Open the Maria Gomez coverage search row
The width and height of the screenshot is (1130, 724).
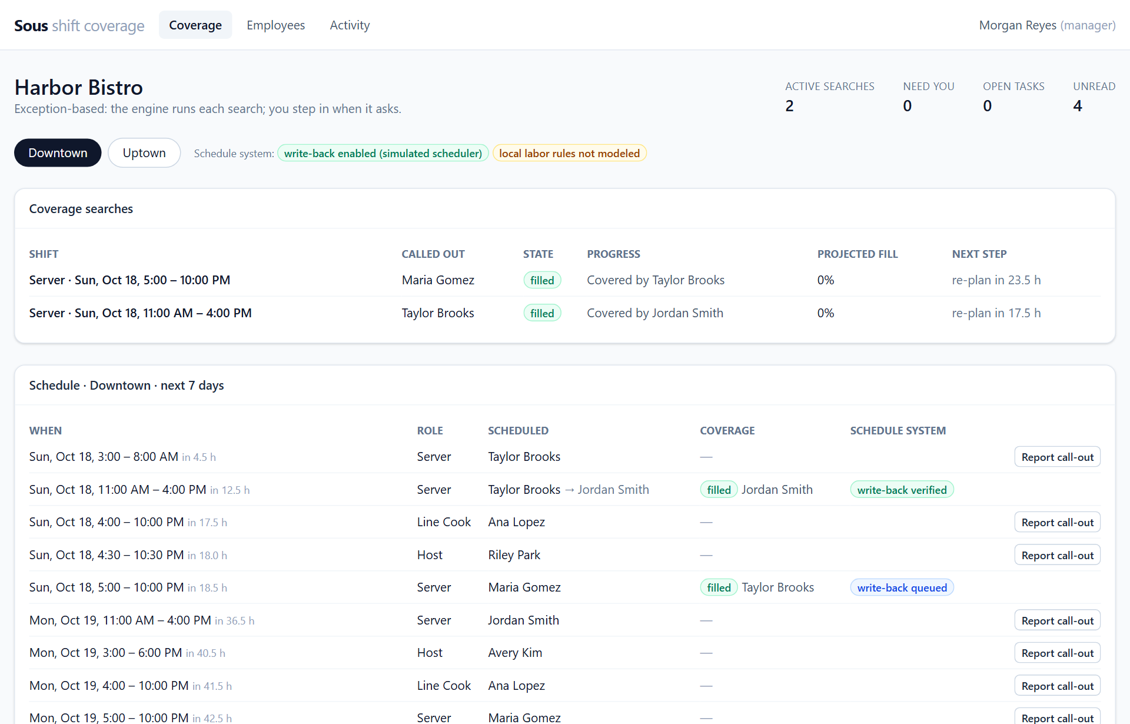pyautogui.click(x=564, y=280)
